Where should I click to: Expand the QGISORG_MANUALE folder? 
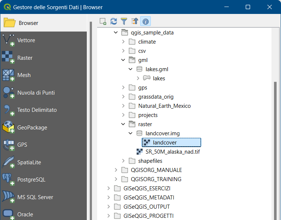click(x=116, y=170)
